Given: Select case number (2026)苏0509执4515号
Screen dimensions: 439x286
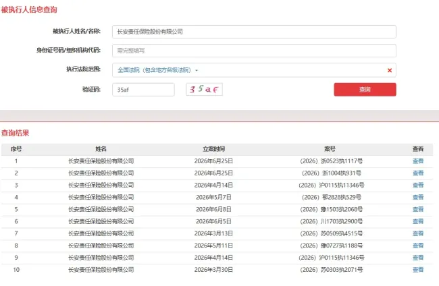Looking at the screenshot, I should coord(332,233).
